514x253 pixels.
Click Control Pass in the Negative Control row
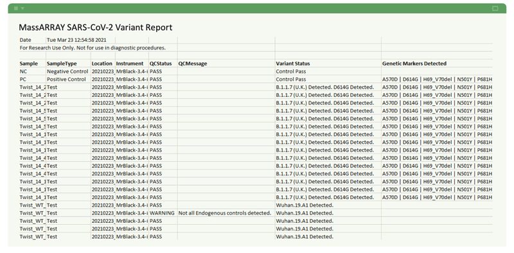point(291,71)
